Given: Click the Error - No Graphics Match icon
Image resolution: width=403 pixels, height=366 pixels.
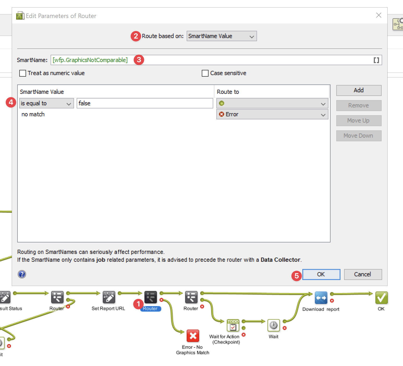Looking at the screenshot, I should (x=193, y=336).
